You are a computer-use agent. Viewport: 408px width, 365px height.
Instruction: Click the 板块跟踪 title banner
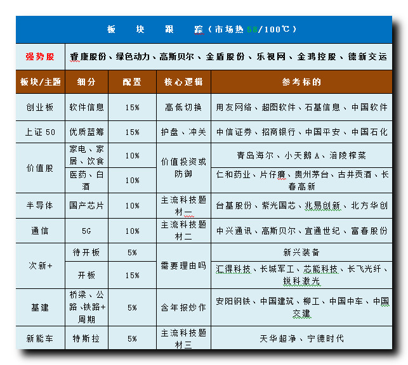(203, 29)
